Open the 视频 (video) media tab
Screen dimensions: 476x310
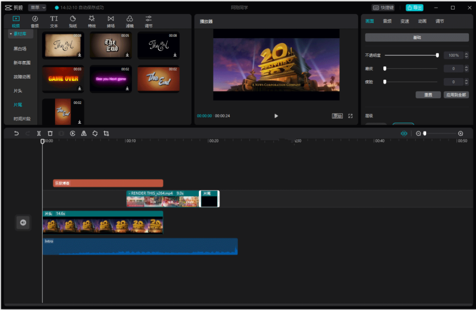pos(16,22)
